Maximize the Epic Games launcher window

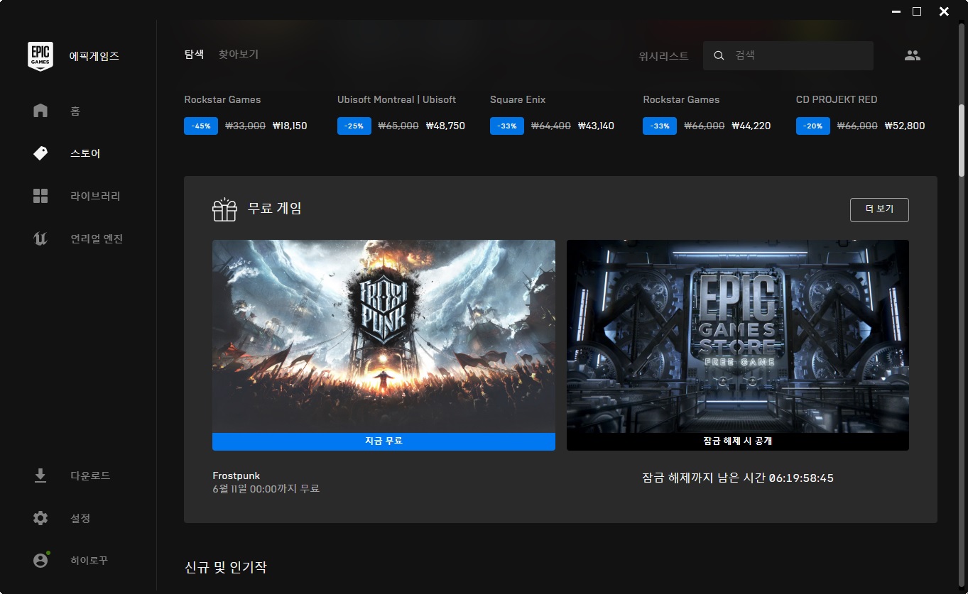tap(917, 11)
